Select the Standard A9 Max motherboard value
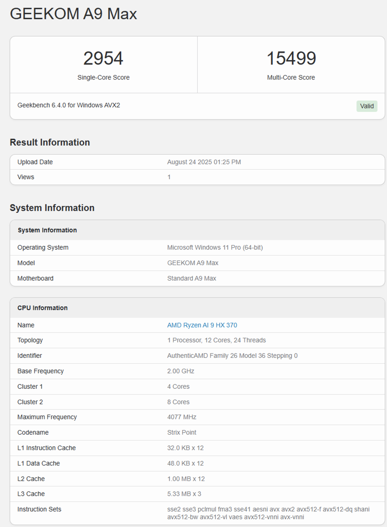The height and width of the screenshot is (527, 387). point(192,278)
